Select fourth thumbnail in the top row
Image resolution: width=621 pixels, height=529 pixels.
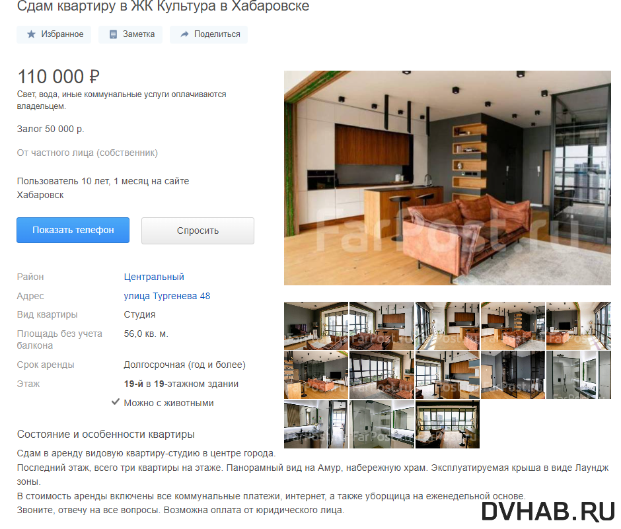click(x=513, y=326)
